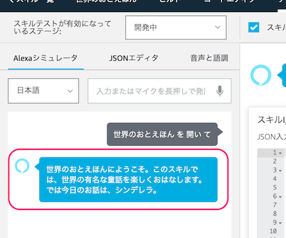The height and width of the screenshot is (238, 286).
Task: Select the Alexaシミュレータ tab
Action: [x=46, y=58]
